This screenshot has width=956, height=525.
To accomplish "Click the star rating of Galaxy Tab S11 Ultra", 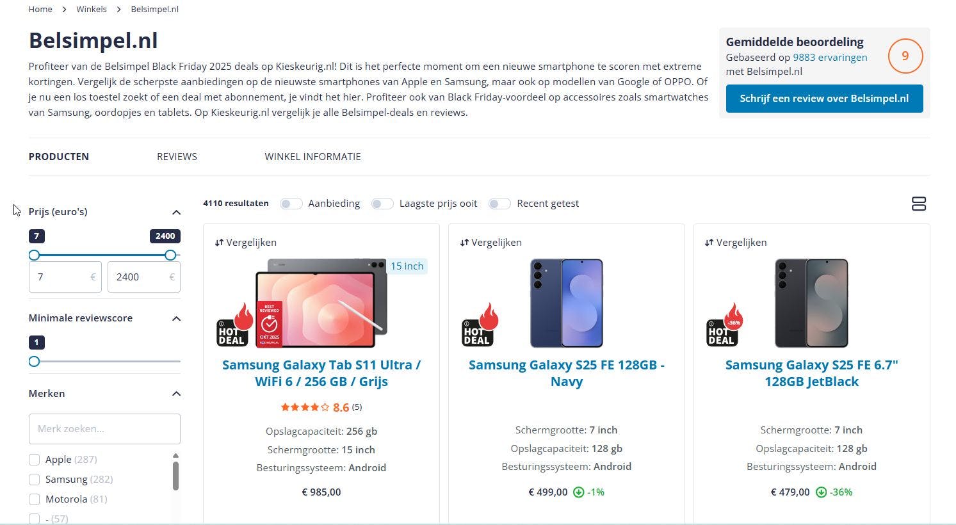I will click(305, 407).
